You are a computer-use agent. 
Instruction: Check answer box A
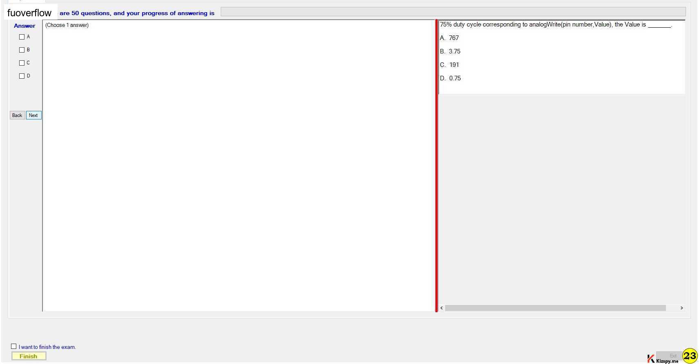tap(22, 37)
